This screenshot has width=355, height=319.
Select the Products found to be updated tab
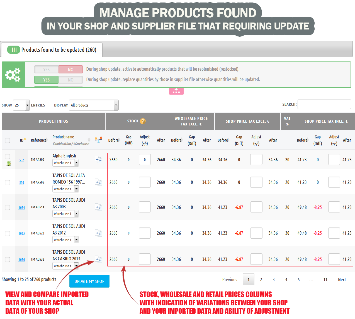[52, 50]
